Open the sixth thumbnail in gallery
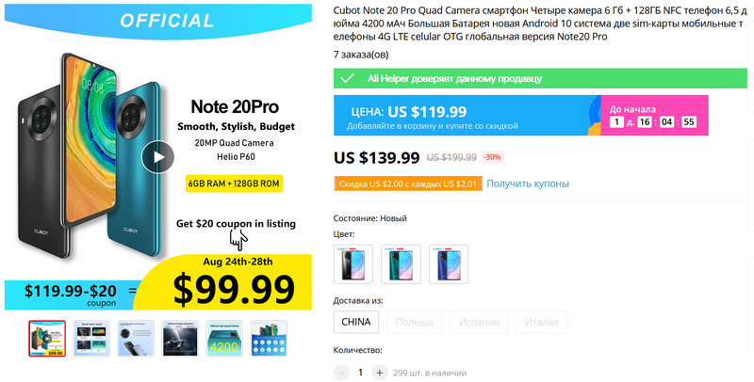Image resolution: width=754 pixels, height=382 pixels. point(269,339)
